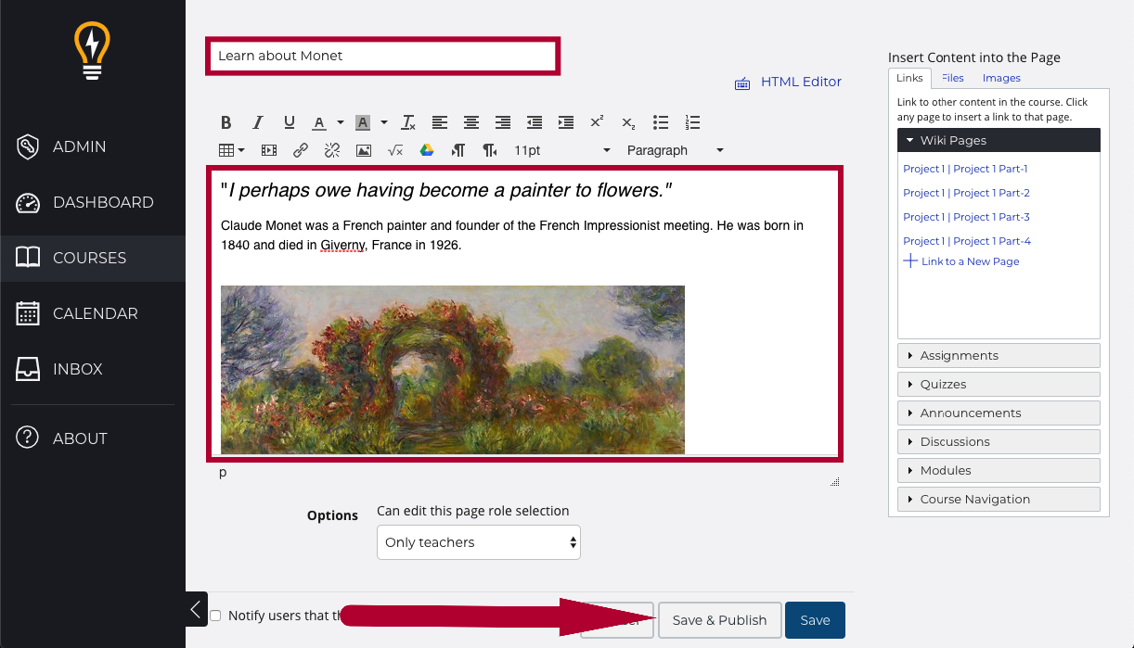
Task: Select the Monet garden painting image
Action: (x=453, y=370)
